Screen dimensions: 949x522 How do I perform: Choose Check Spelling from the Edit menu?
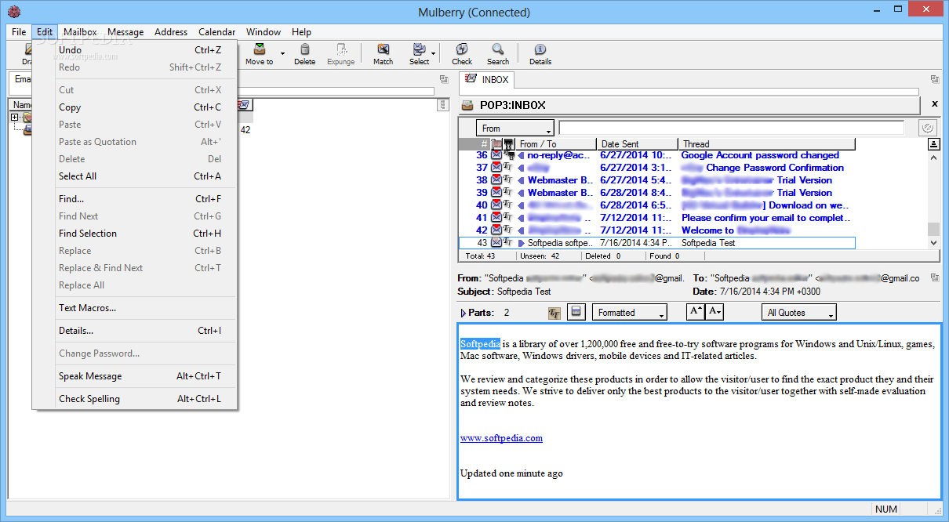pos(135,399)
